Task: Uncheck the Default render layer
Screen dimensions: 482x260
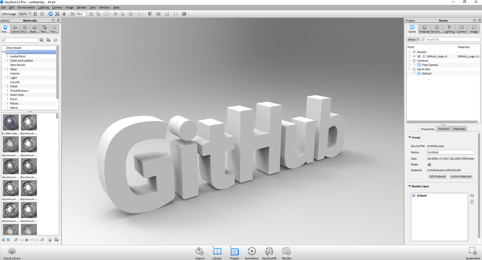Action: tap(414, 196)
